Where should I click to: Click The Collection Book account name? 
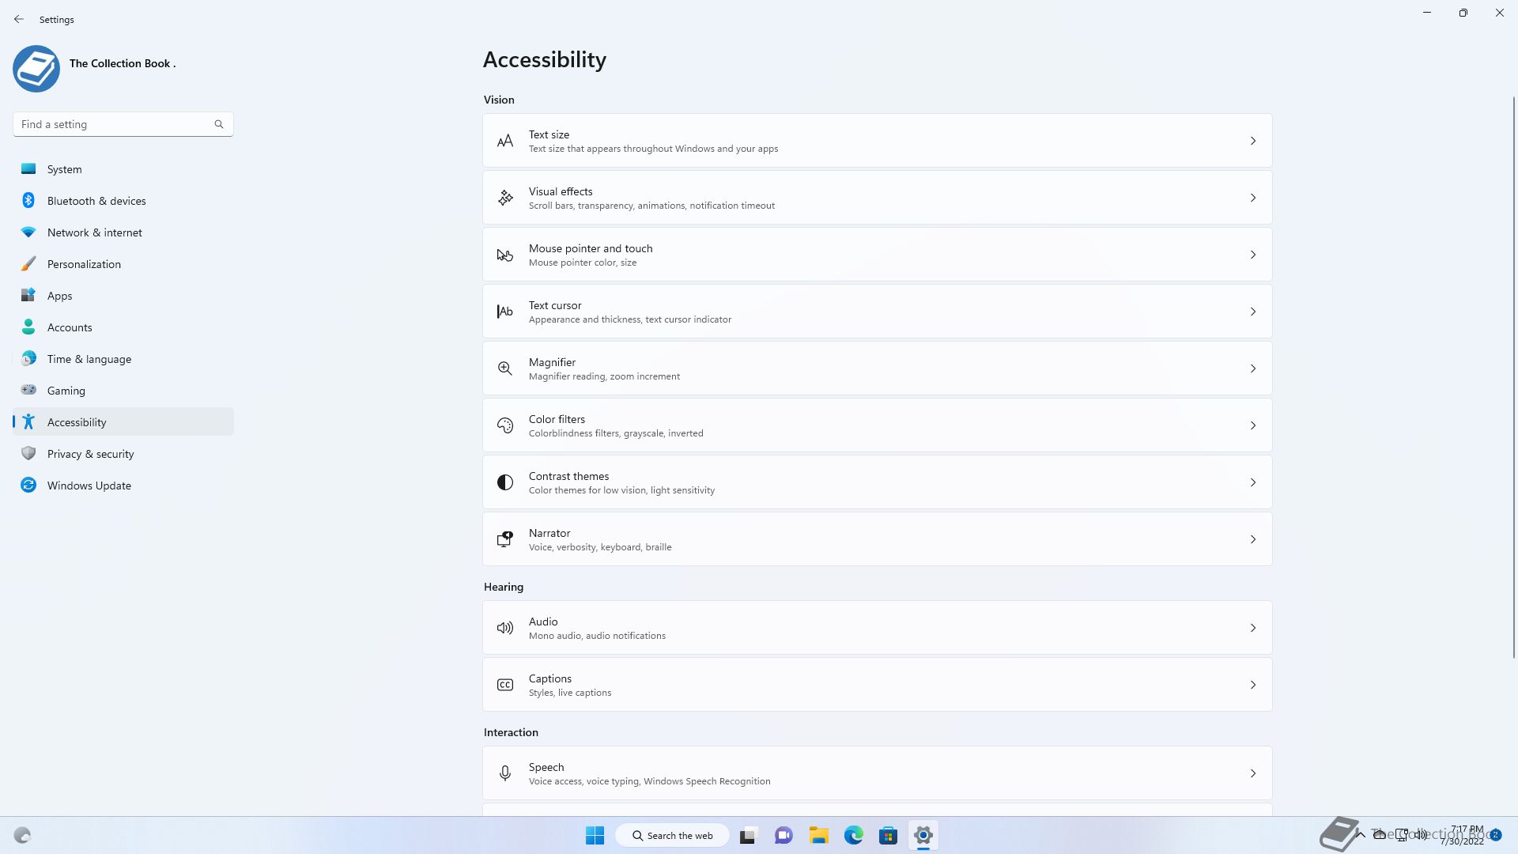tap(123, 63)
